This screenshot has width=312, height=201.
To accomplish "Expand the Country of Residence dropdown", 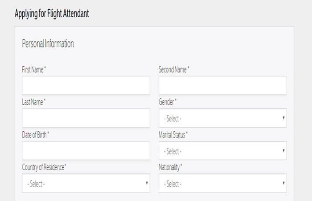I will [x=86, y=183].
